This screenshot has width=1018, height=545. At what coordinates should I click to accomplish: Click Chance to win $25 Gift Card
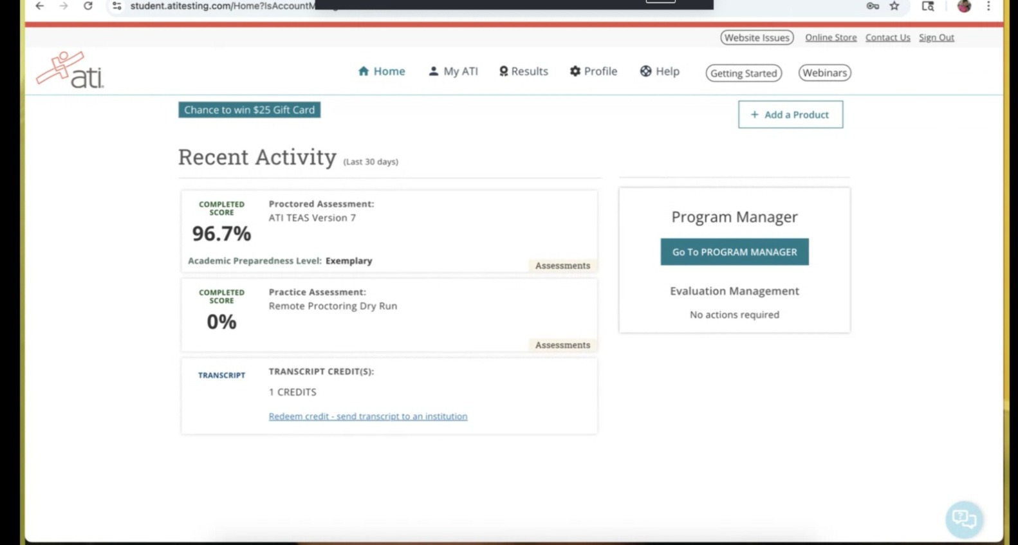pos(250,110)
